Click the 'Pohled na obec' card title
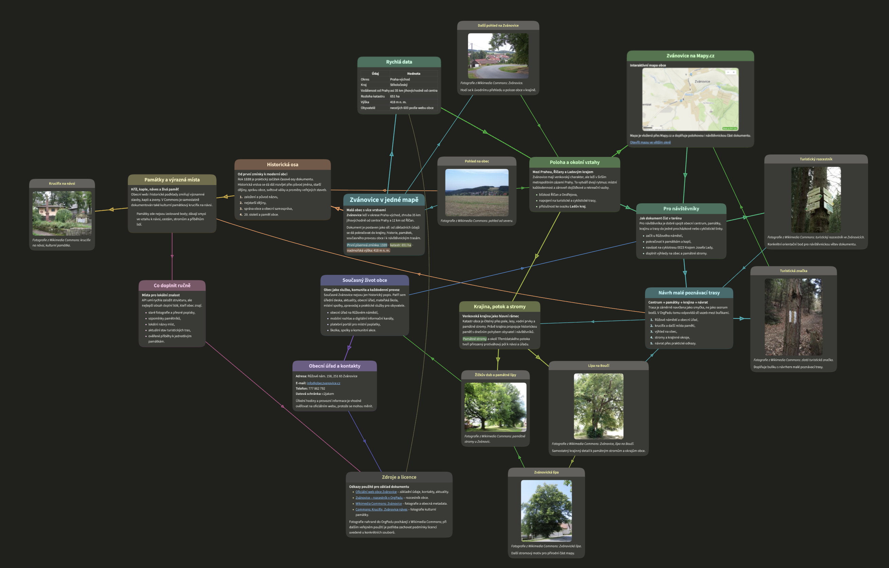The height and width of the screenshot is (568, 889). (477, 162)
